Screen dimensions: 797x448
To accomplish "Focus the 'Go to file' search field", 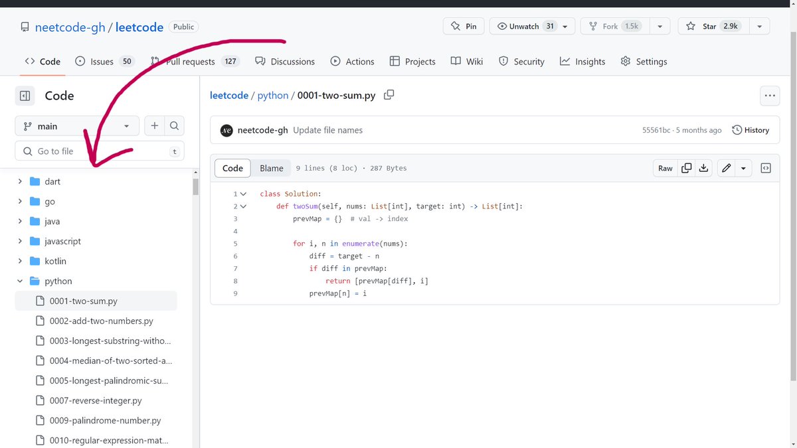I will click(100, 151).
